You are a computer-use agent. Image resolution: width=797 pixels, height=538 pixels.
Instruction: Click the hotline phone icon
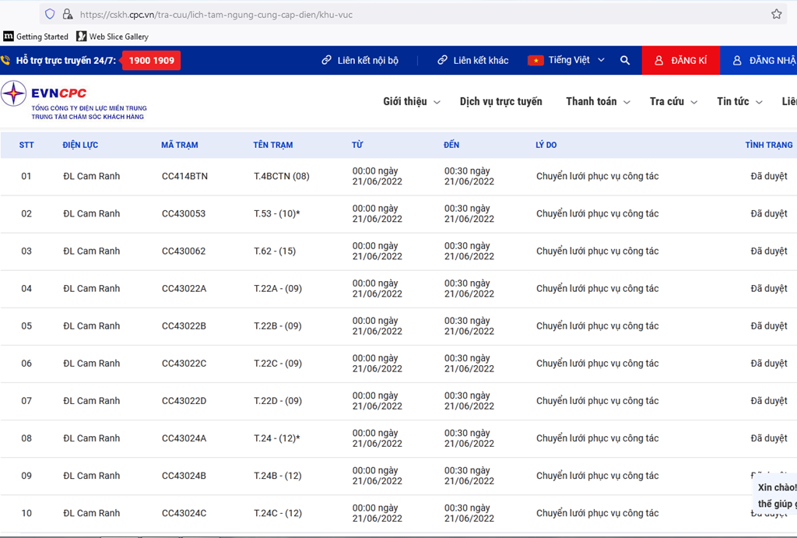tap(5, 60)
